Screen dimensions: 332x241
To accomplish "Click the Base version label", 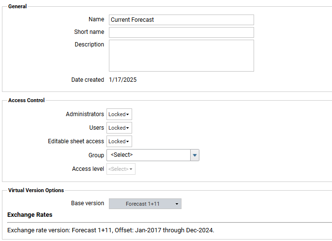I will point(88,203).
